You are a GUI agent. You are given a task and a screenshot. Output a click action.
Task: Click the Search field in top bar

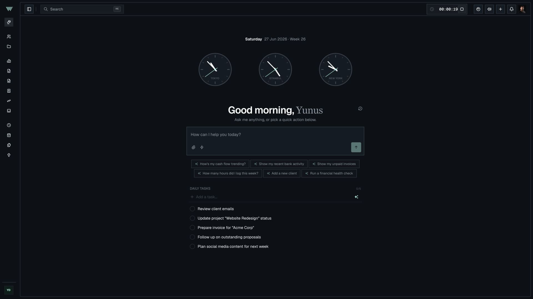[x=82, y=9]
